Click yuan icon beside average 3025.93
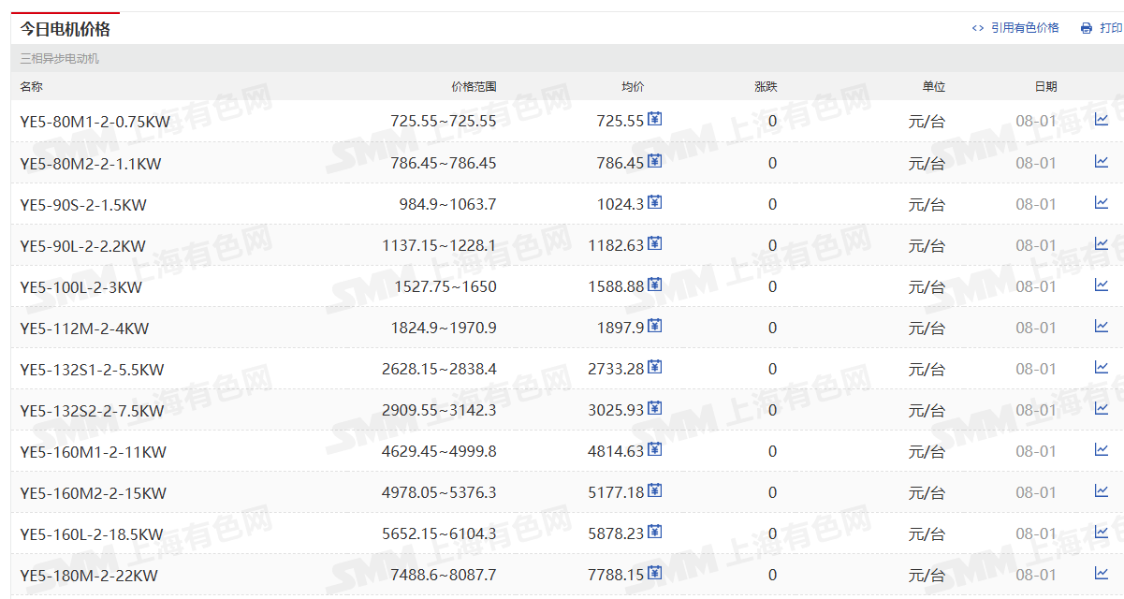The image size is (1124, 599). [x=655, y=407]
